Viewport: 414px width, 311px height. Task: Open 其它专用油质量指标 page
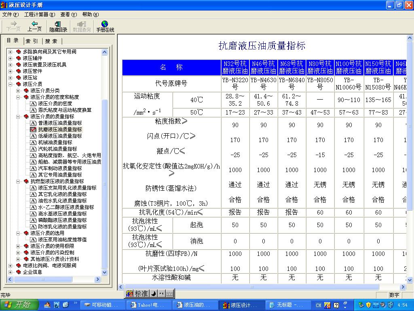60,175
